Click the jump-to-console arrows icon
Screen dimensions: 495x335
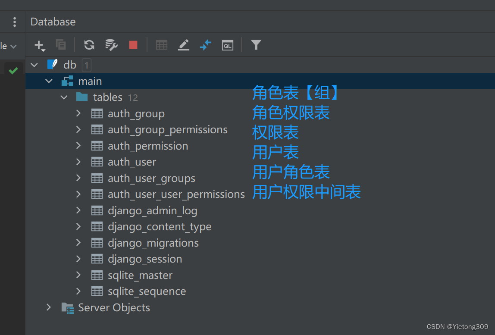tap(206, 44)
